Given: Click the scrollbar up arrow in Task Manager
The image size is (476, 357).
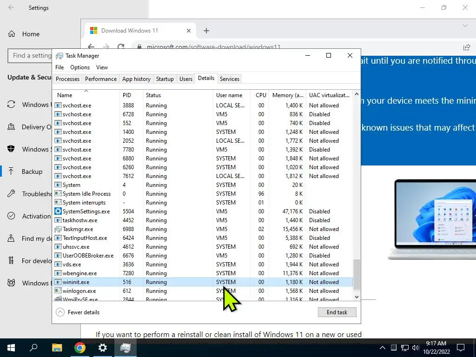Looking at the screenshot, I should click(357, 94).
